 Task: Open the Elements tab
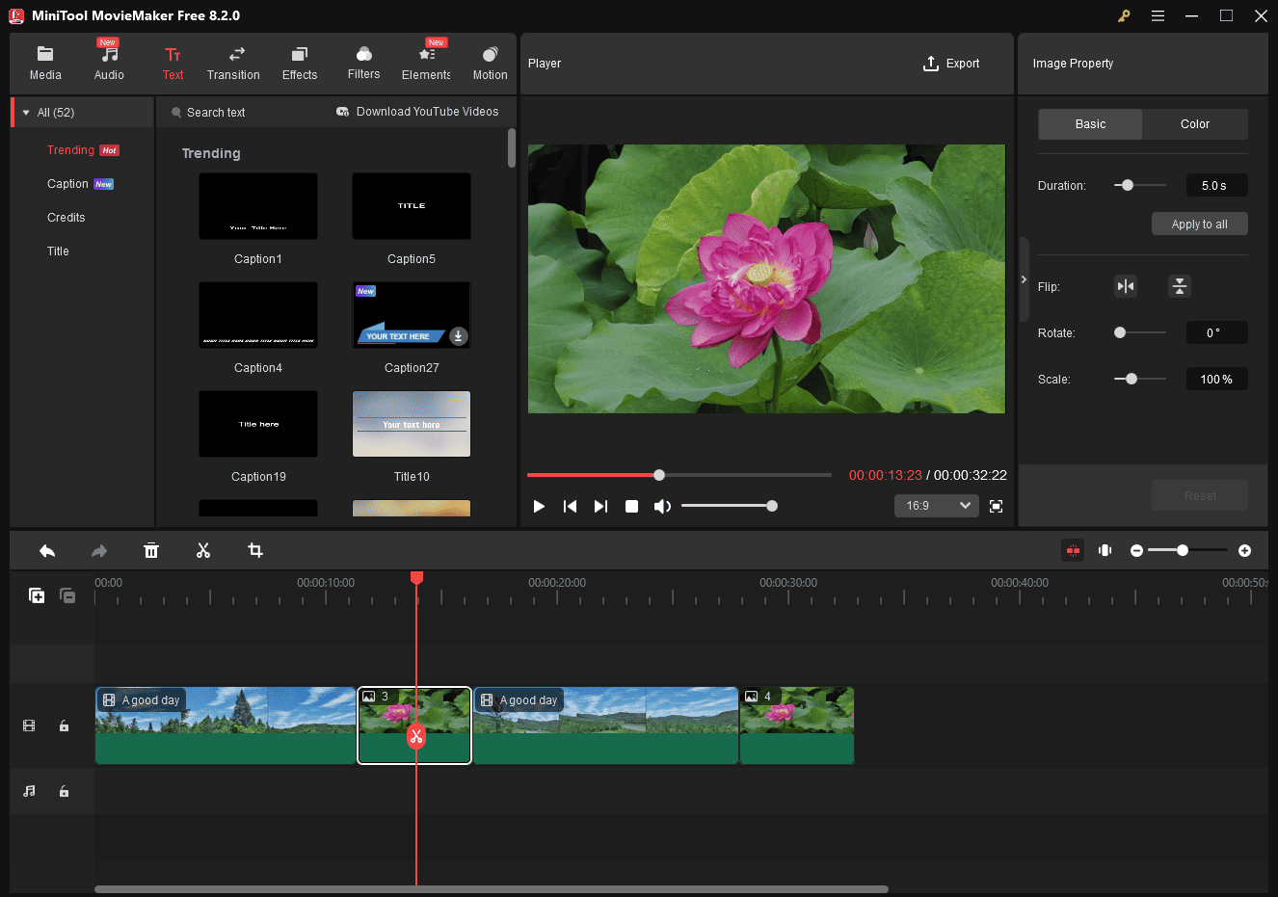[426, 64]
